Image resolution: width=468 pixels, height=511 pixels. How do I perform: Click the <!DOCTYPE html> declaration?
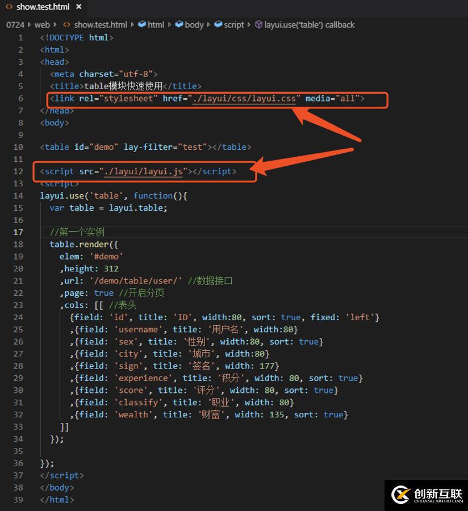coord(77,38)
